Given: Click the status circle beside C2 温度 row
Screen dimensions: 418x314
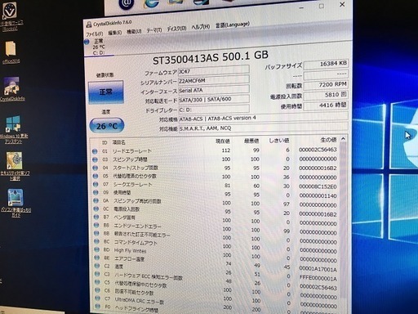Looking at the screenshot, I should [x=96, y=266].
